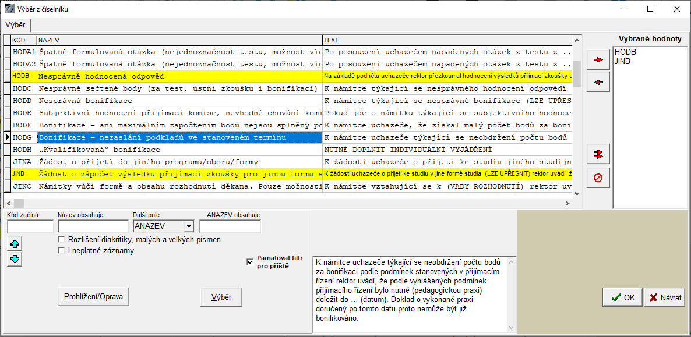Uncheck Pamatovat filtr pro příště
Screen dimensions: 691x337
[250, 262]
